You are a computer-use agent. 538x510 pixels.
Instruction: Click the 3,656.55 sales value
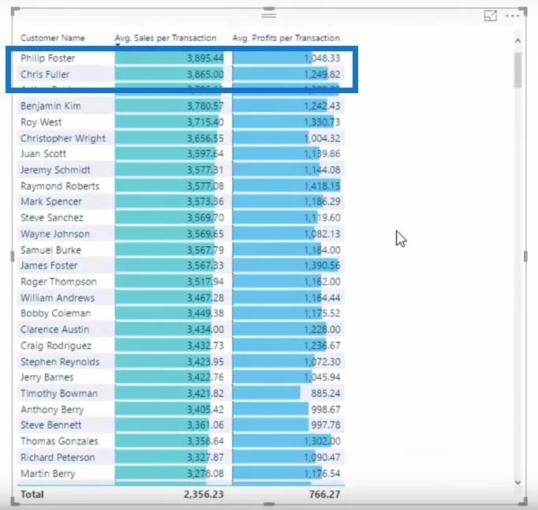pyautogui.click(x=205, y=138)
